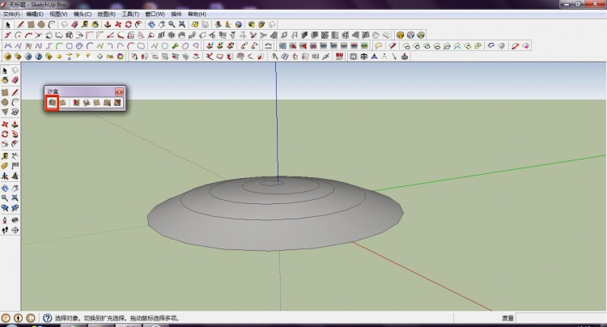607x327 pixels.
Task: Click Zoom Extents in the top toolbar
Action: (181, 24)
